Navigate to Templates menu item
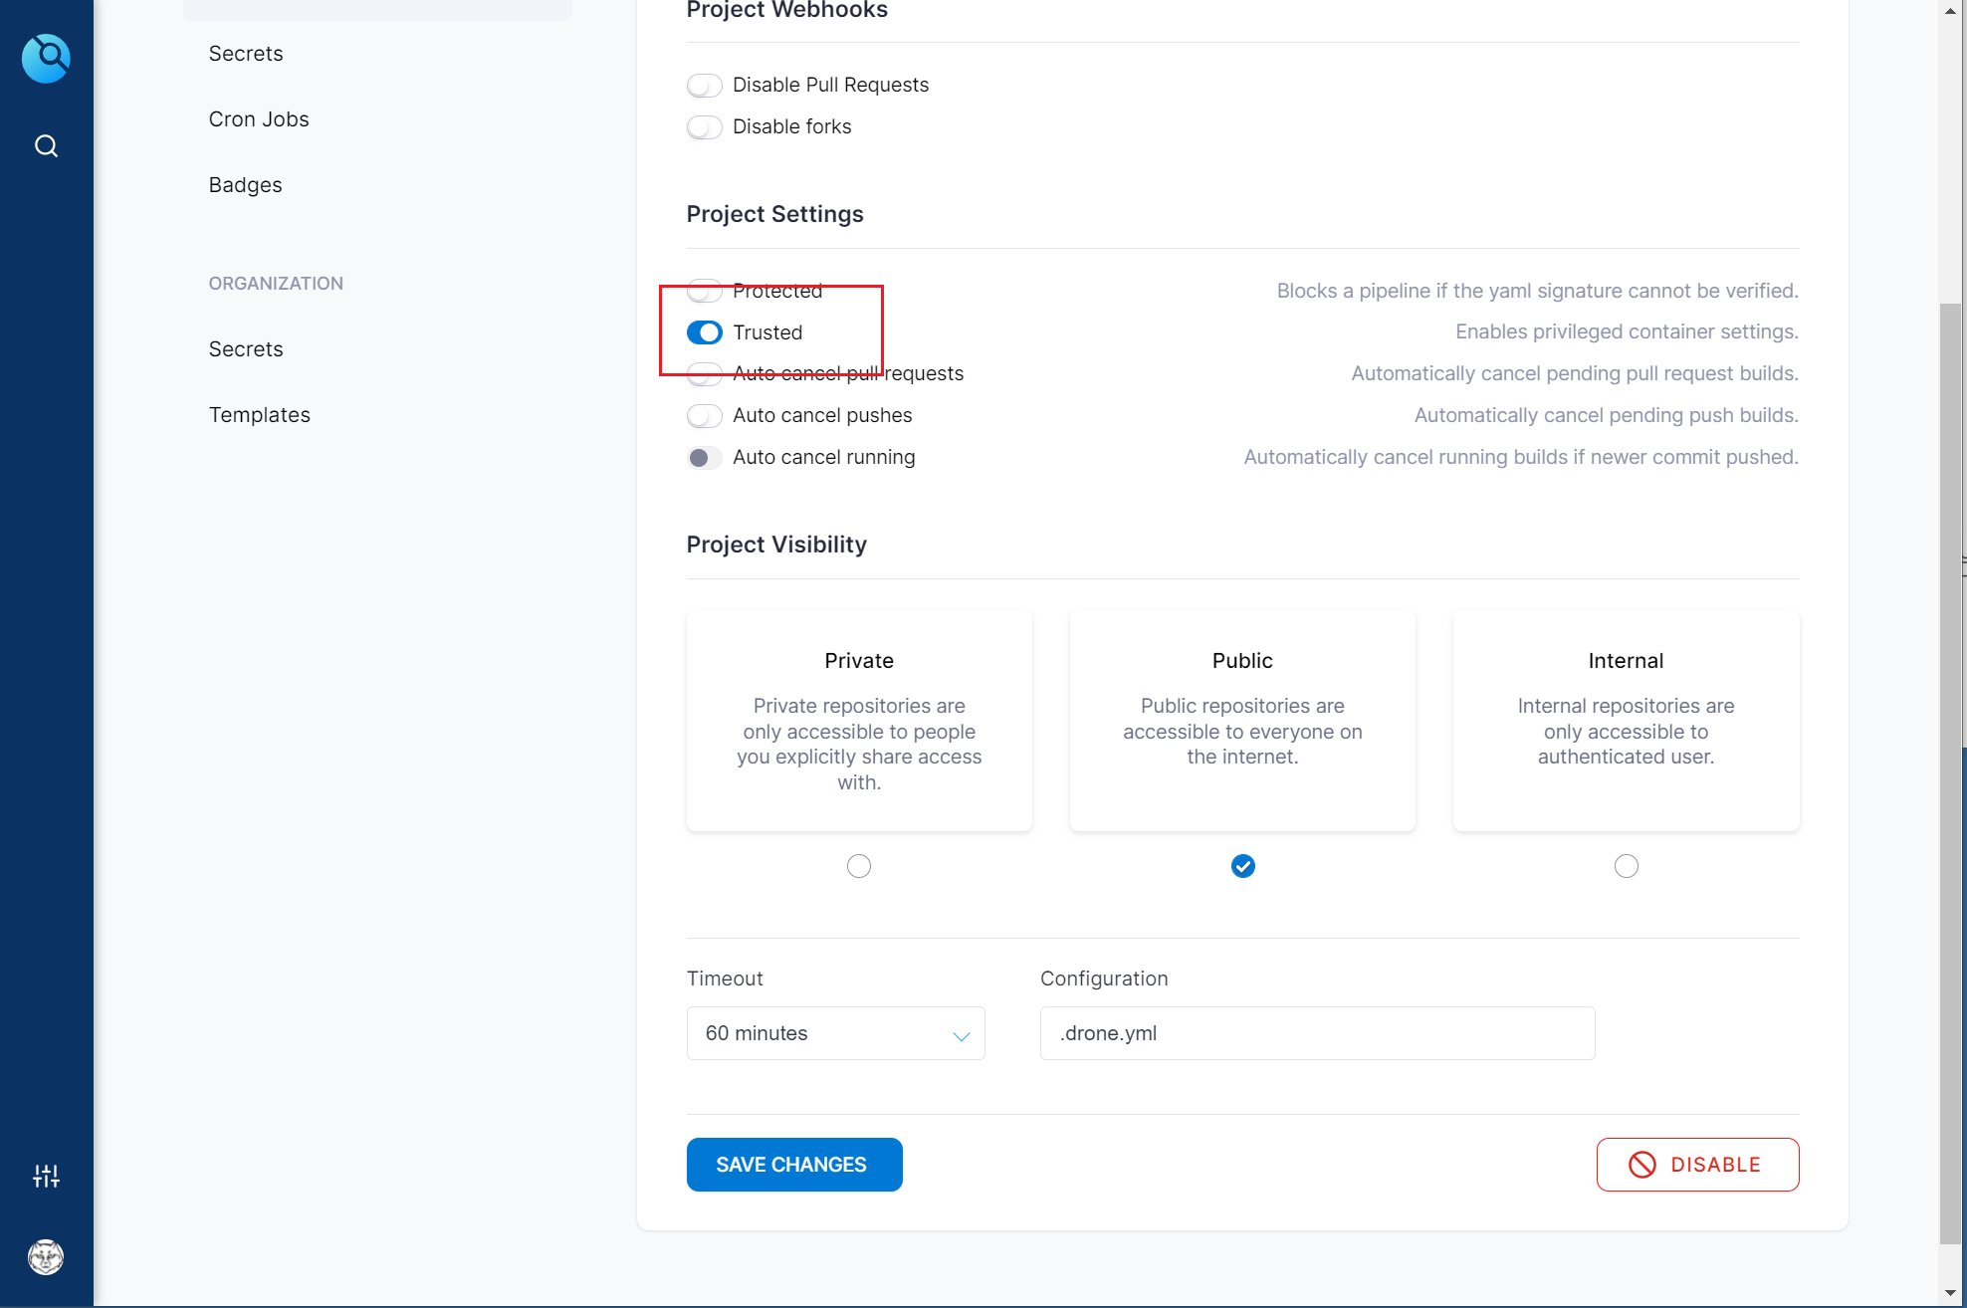The width and height of the screenshot is (1967, 1308). point(258,413)
